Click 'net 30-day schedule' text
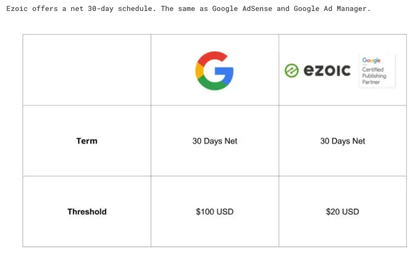 112,9
